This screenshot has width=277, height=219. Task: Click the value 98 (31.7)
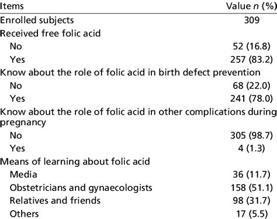coord(251,200)
